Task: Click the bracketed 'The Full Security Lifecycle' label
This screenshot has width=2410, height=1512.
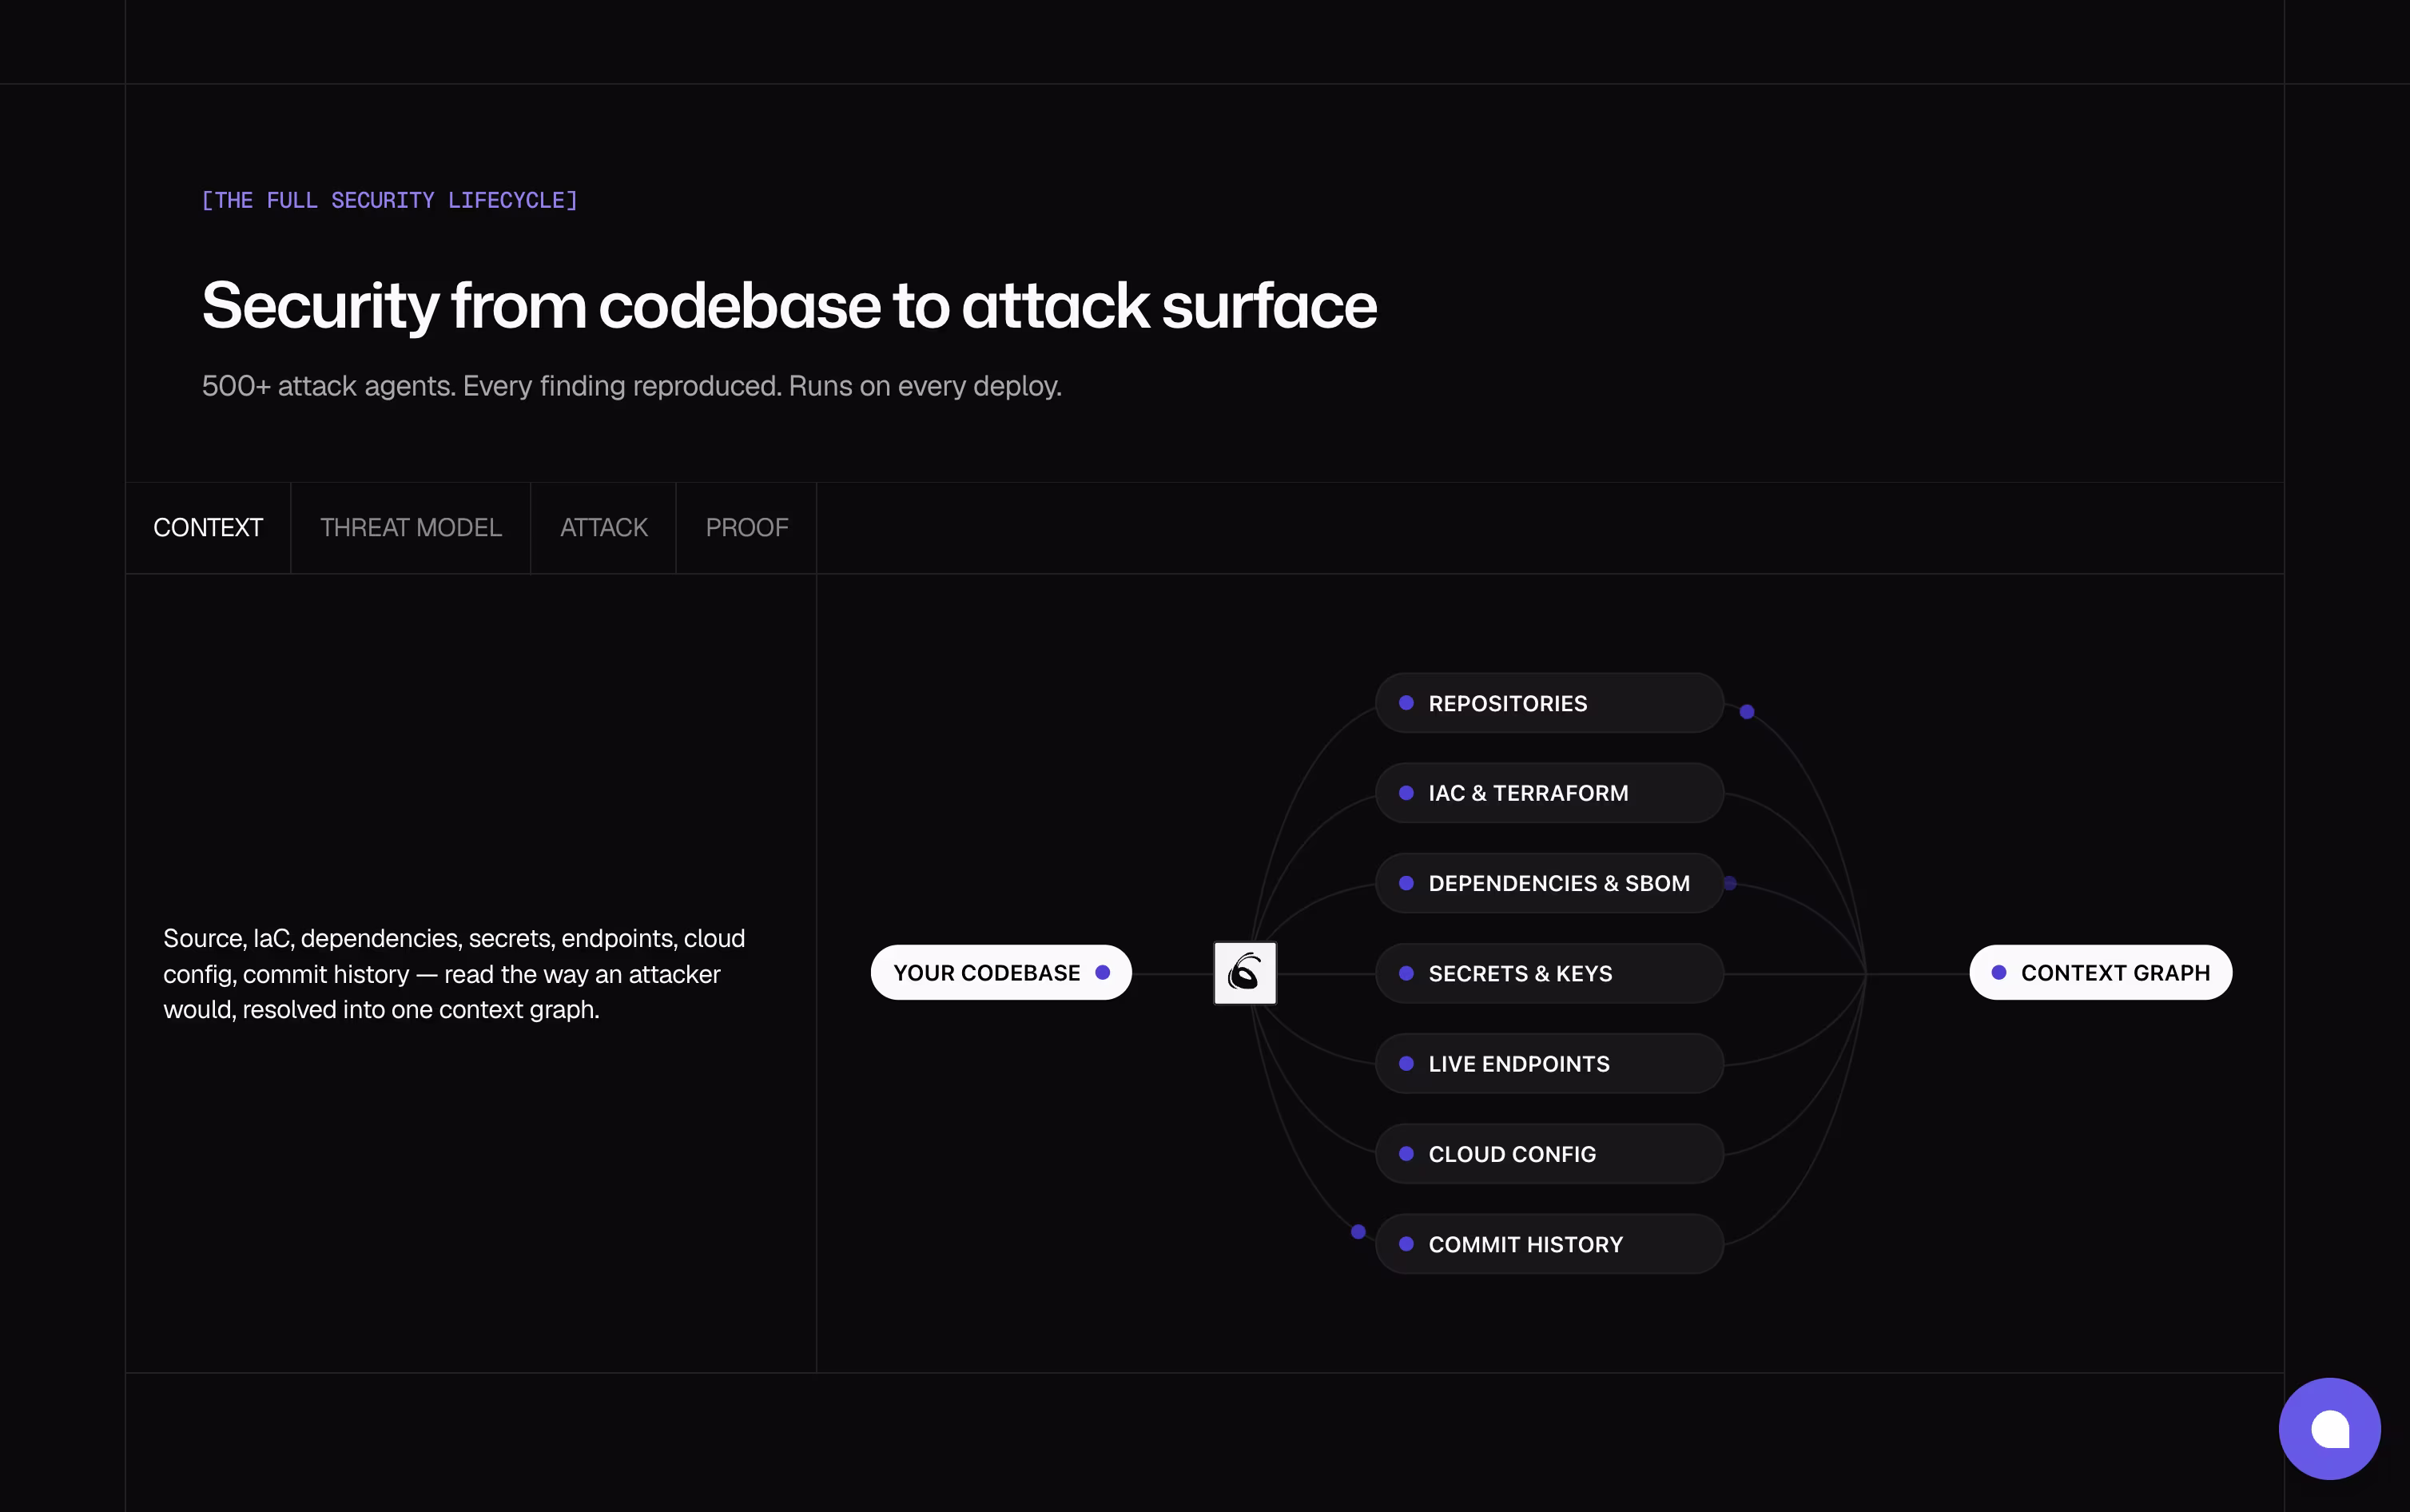Action: click(x=390, y=200)
